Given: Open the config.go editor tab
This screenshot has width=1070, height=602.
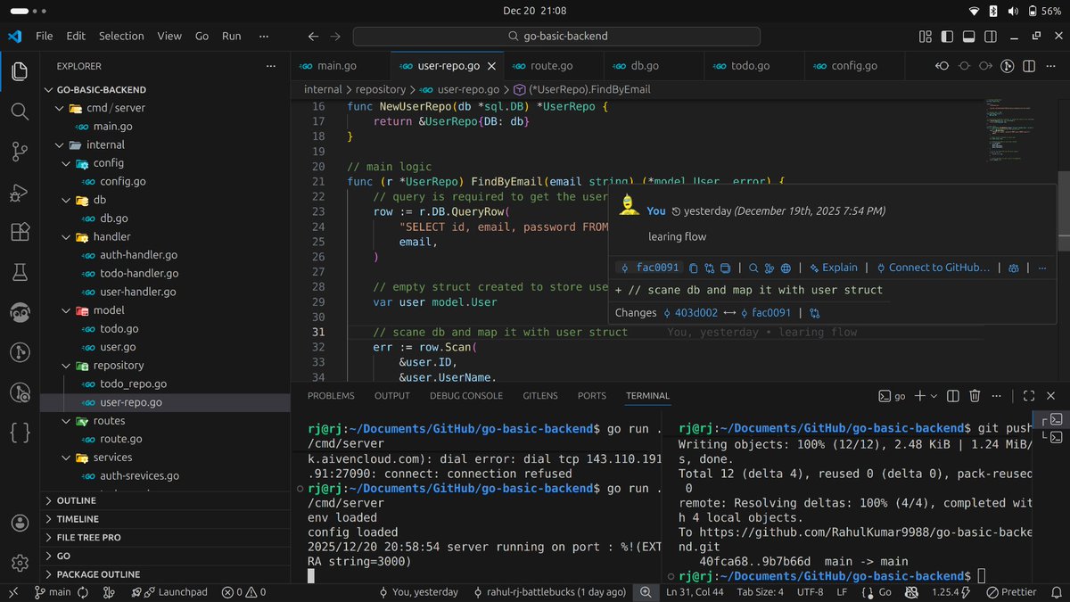Looking at the screenshot, I should [854, 66].
